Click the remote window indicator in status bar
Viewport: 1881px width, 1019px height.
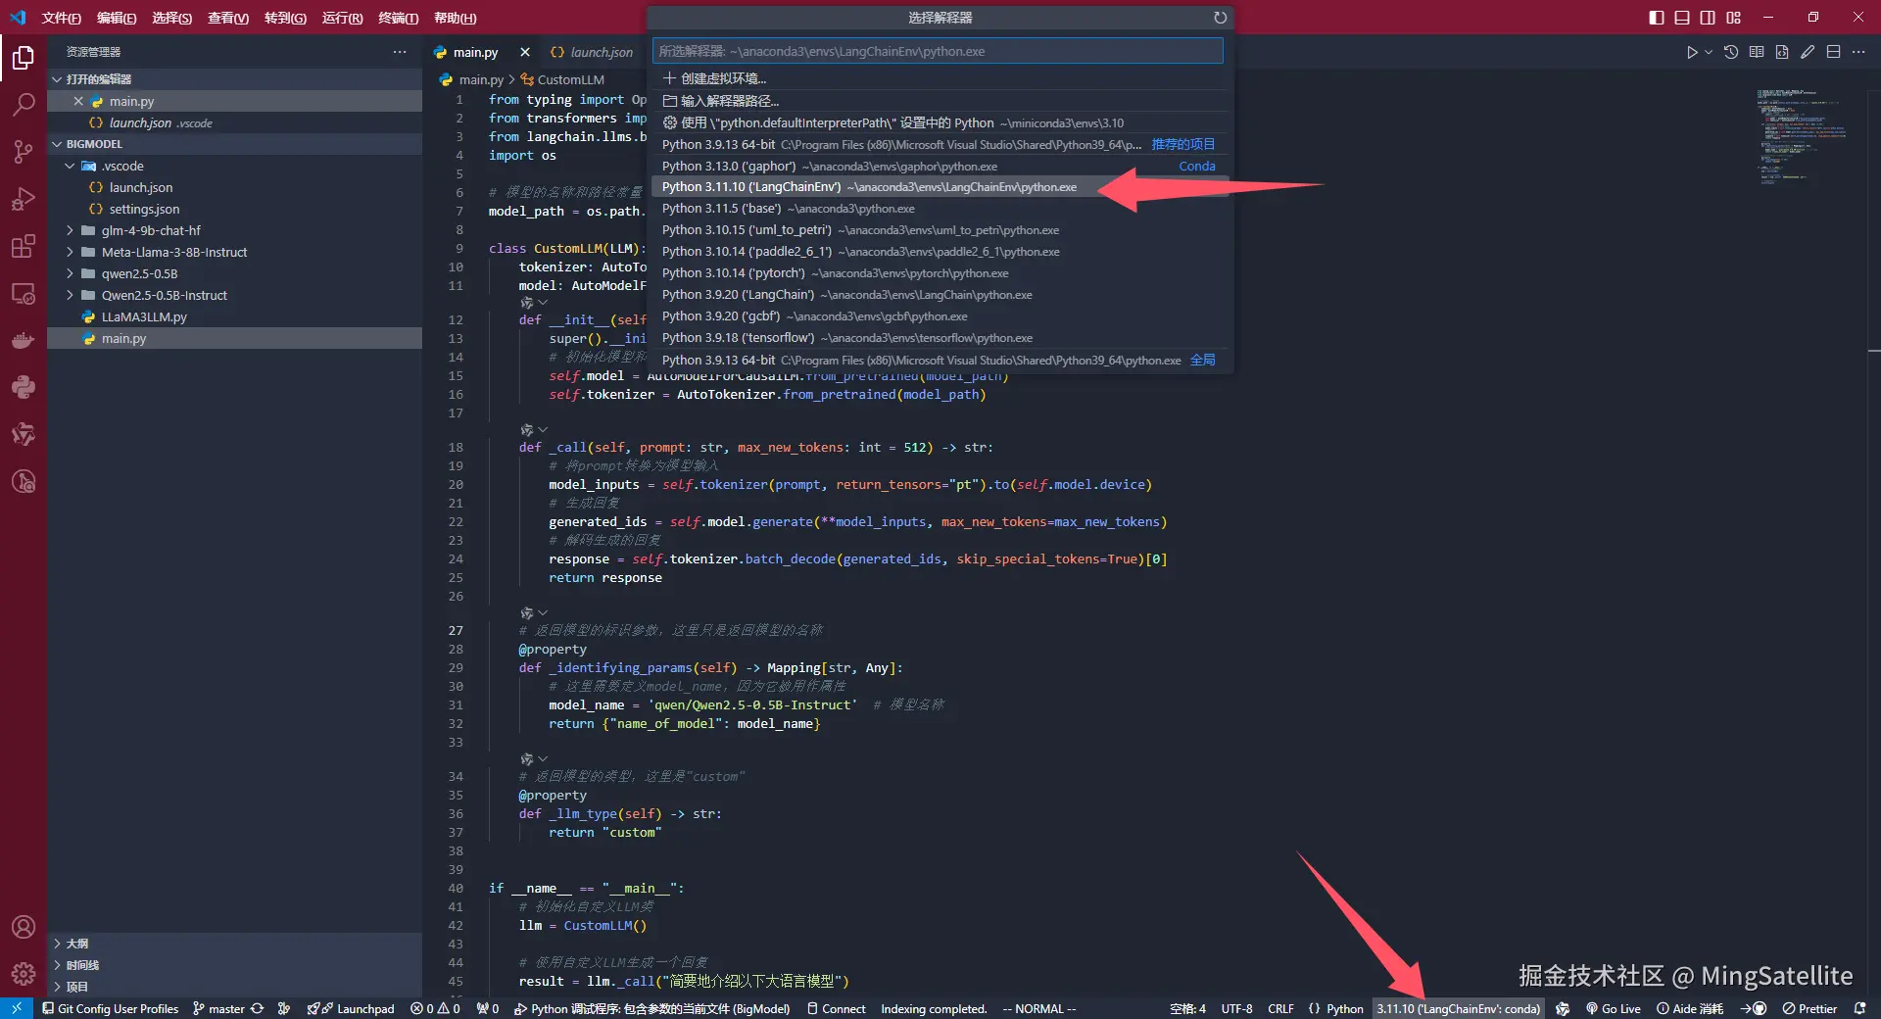16,1008
